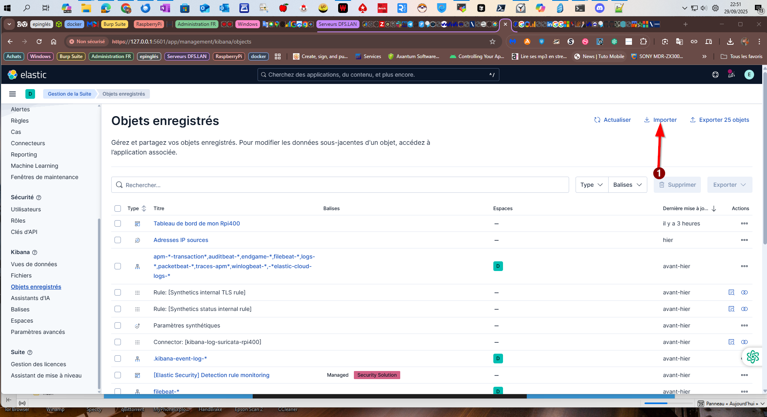This screenshot has height=417, width=767.
Task: Open actions menu for Tableau de bord row
Action: (744, 223)
